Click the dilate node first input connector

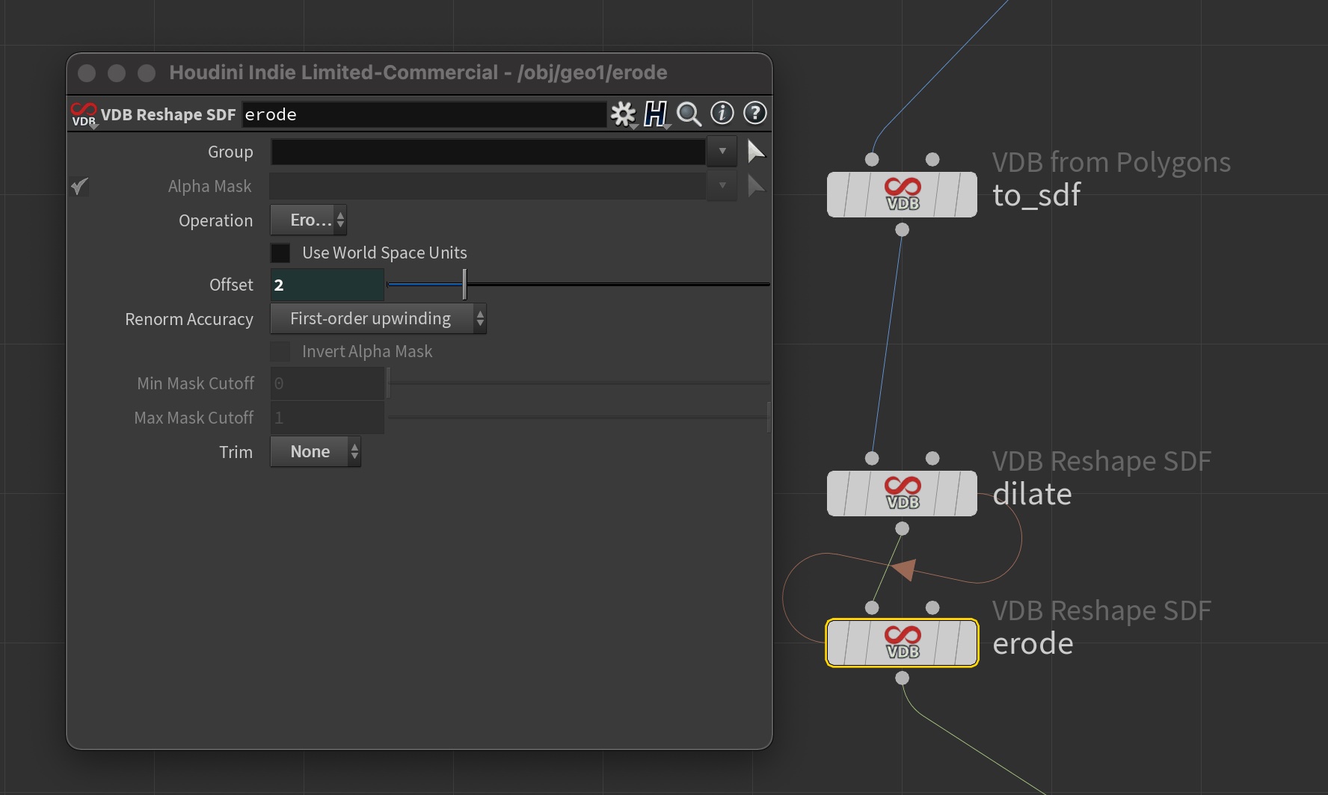click(x=872, y=458)
